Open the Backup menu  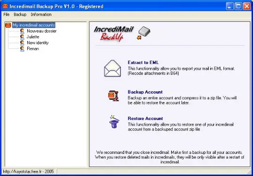click(x=20, y=15)
